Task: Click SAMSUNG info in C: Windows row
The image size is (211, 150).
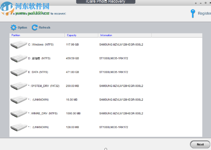Action: pyautogui.click(x=121, y=45)
